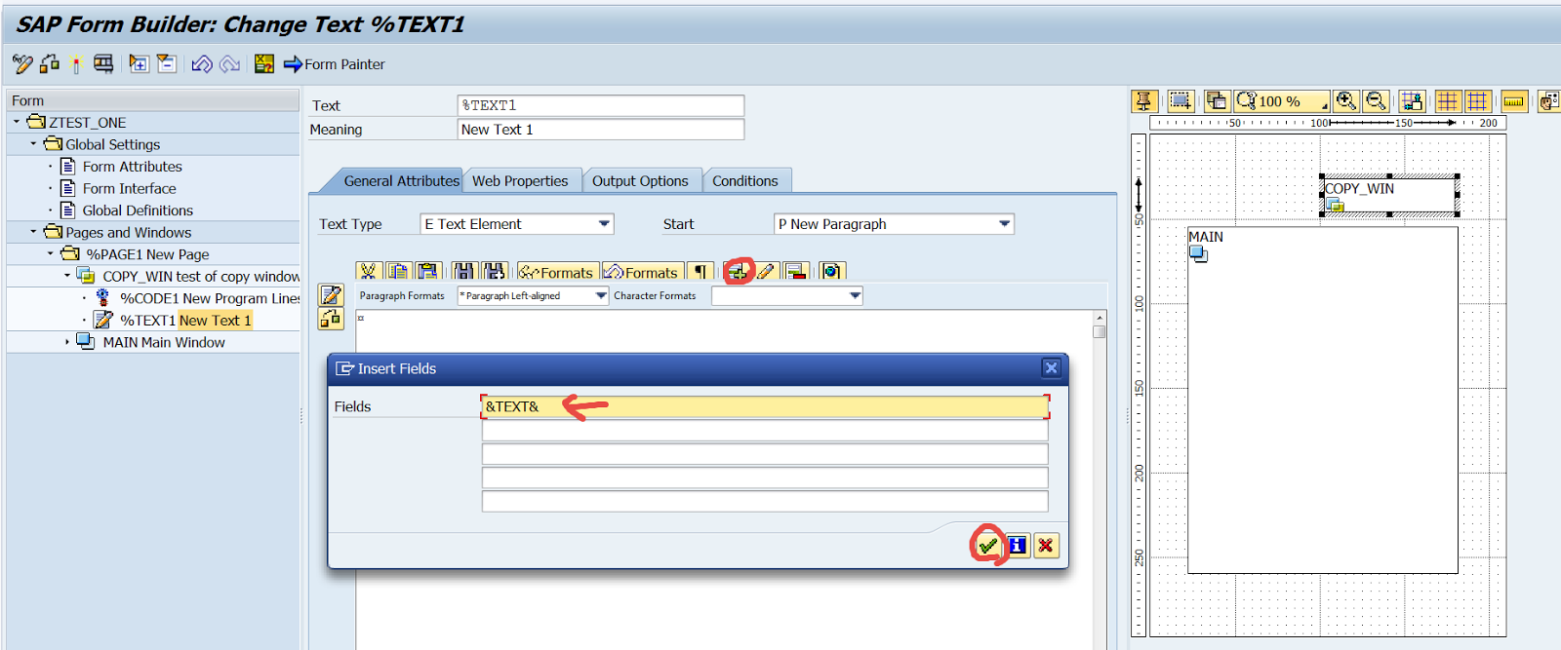Viewport: 1561px width, 650px height.
Task: Click the Delete Field minus icon
Action: tap(796, 272)
